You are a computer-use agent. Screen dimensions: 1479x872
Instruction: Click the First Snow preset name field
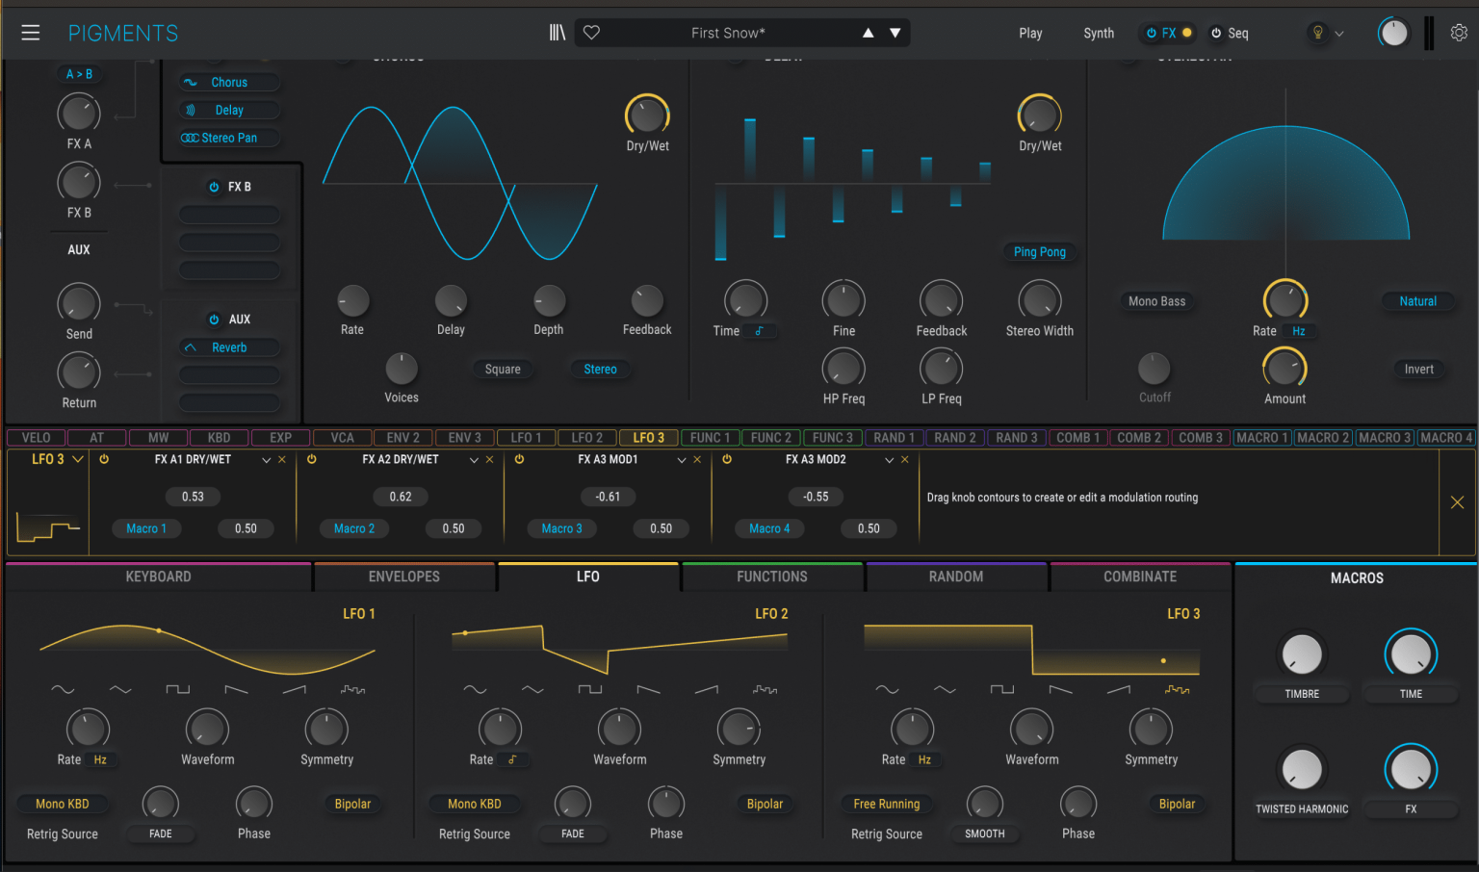728,32
